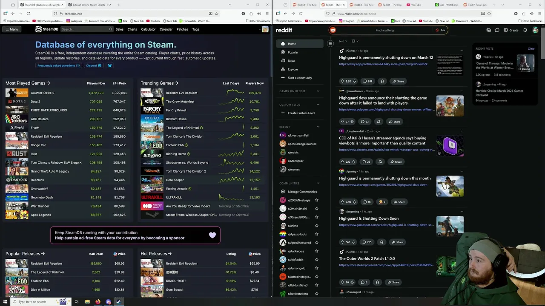Open SteamDB Sales nav item
Screen dimensions: 545x306
[120, 29]
